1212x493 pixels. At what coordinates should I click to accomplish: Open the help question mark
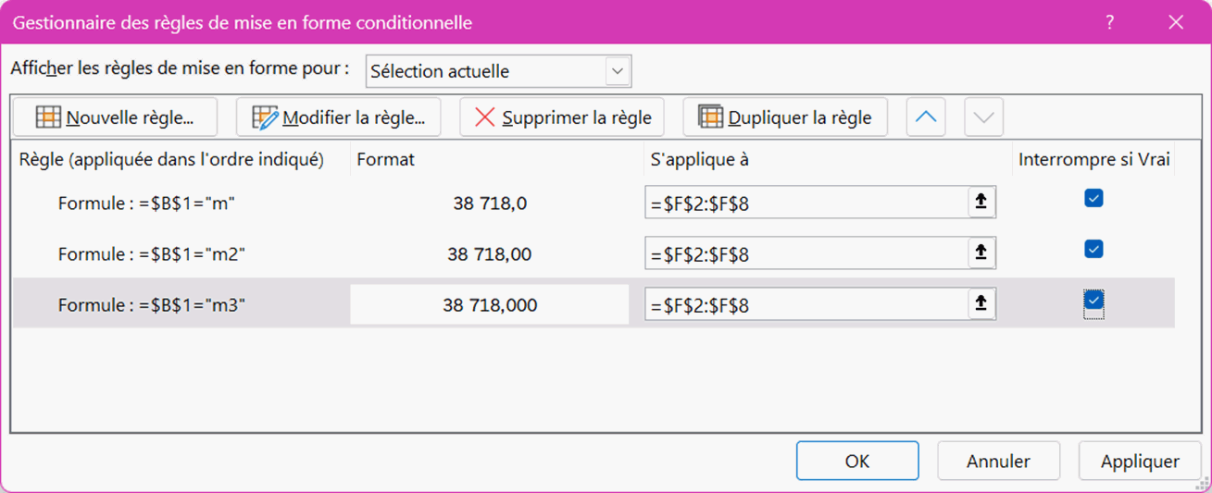click(1109, 22)
